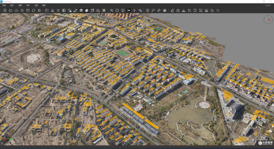Click the ruler measurement icon
The image size is (274, 149).
point(159,10)
